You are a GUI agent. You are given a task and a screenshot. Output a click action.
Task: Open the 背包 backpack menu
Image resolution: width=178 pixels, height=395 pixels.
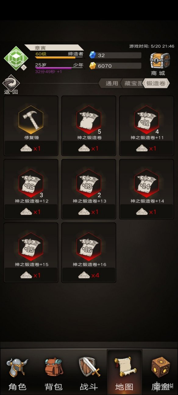(54, 374)
